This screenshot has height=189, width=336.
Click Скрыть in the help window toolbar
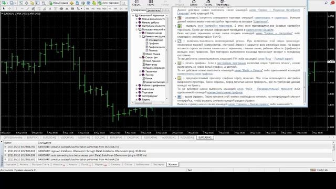(136, 3)
